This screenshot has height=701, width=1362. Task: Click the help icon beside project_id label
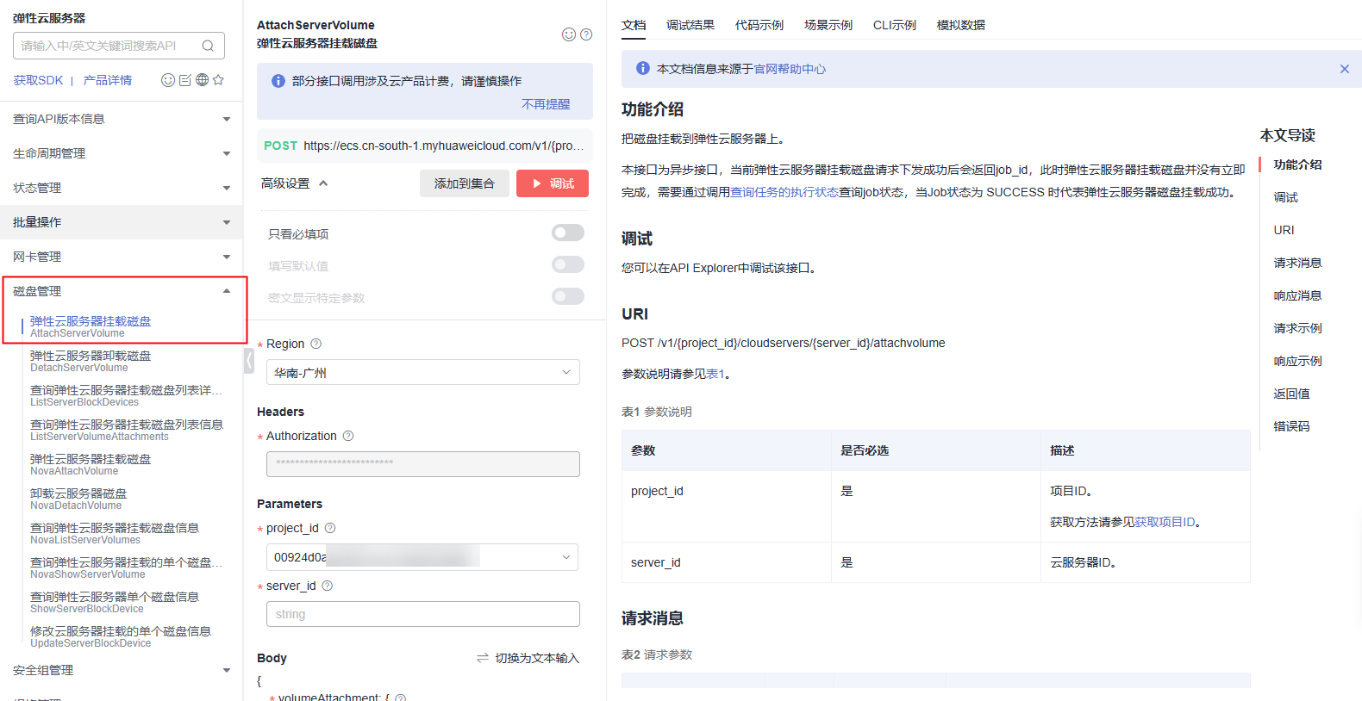click(x=330, y=528)
